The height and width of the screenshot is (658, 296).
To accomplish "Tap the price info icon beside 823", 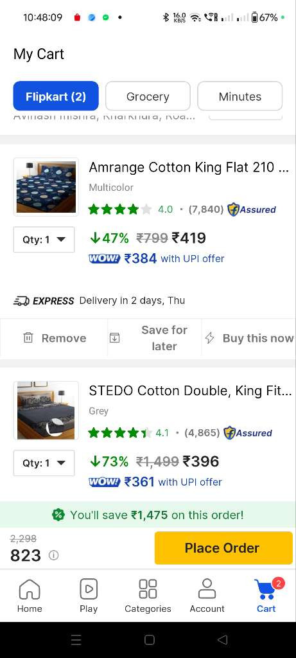I will (53, 556).
